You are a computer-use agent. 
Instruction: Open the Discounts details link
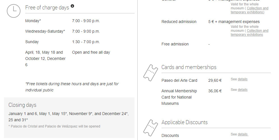point(243,134)
